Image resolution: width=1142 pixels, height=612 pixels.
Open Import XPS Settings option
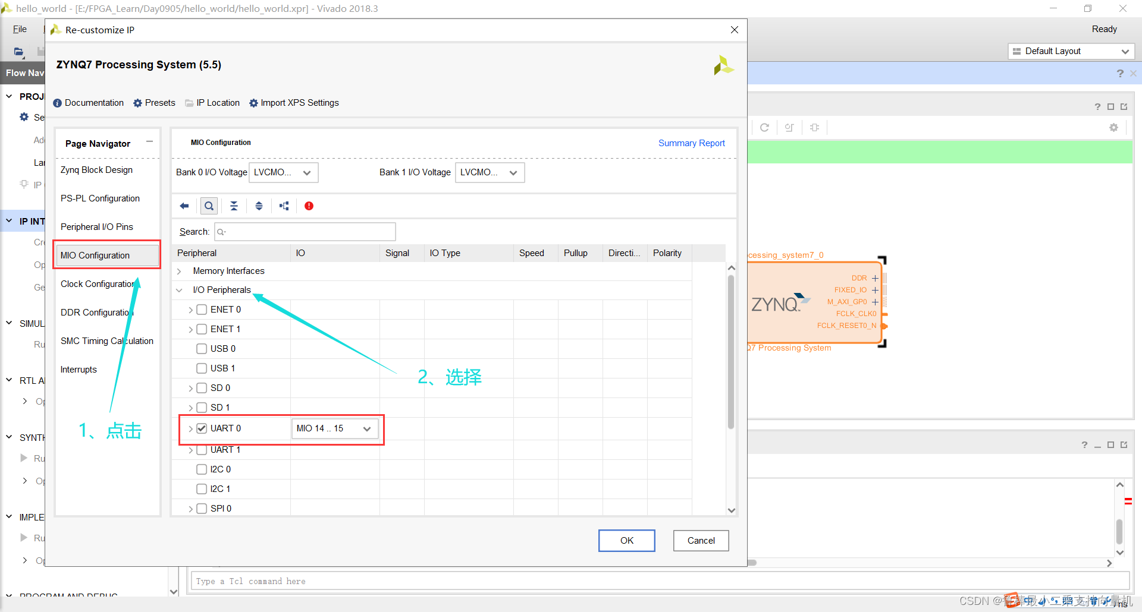point(294,103)
